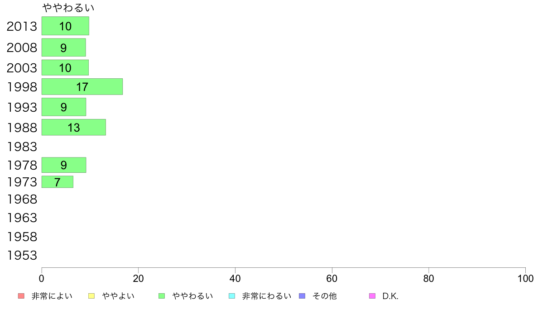This screenshot has width=538, height=333.
Task: Click the 1983 year axis label
Action: [x=22, y=147]
